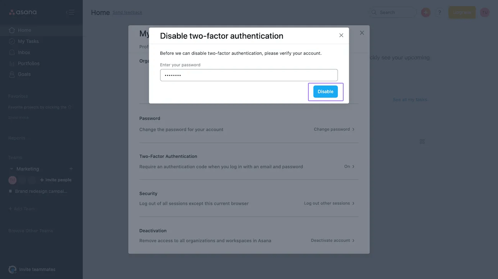The image size is (498, 279).
Task: Open your TU profile avatar menu
Action: click(x=485, y=12)
